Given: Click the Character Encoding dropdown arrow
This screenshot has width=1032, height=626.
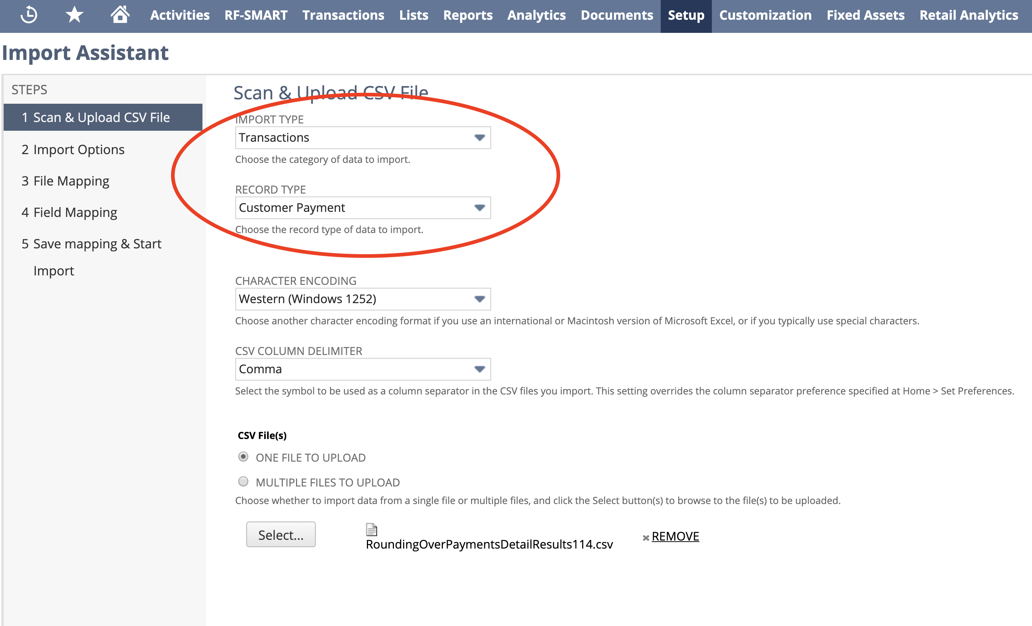Looking at the screenshot, I should (479, 299).
